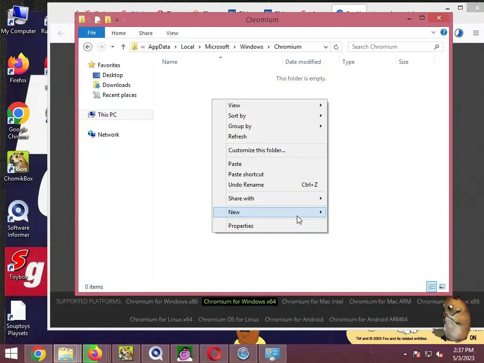Viewport: 484px width, 363px height.
Task: Click the Explorer Forward navigation arrow
Action: [x=101, y=47]
